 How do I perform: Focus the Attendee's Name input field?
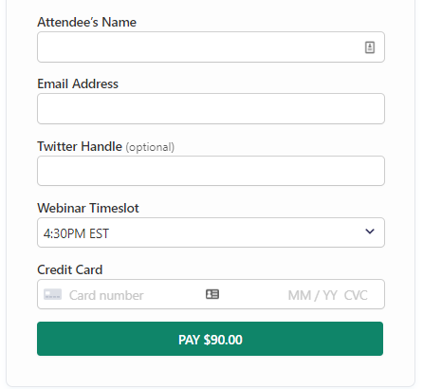[x=211, y=46]
